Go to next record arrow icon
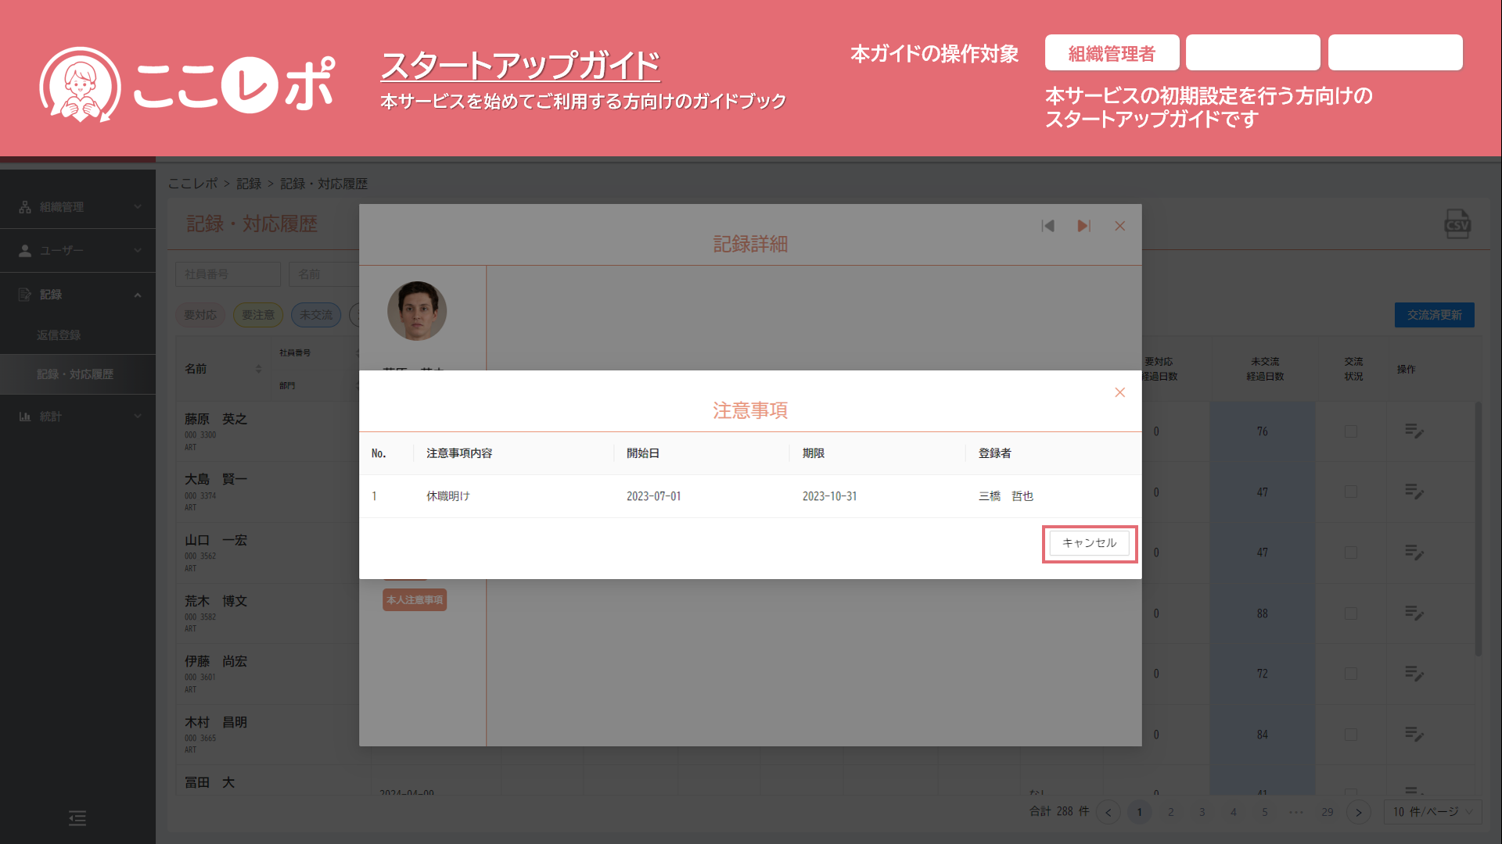Screen dimensions: 1502x844 (x=1083, y=226)
